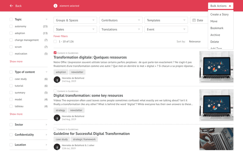Click the case study tag on Guideline result

[62, 139]
